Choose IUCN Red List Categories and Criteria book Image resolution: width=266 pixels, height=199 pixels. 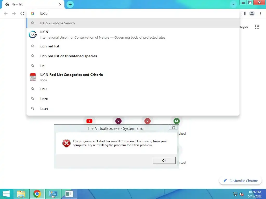(133, 77)
